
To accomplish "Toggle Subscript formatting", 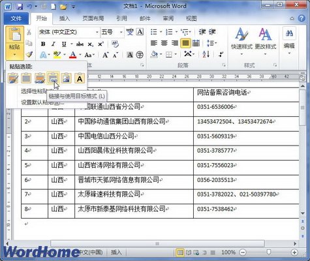I will [x=91, y=44].
